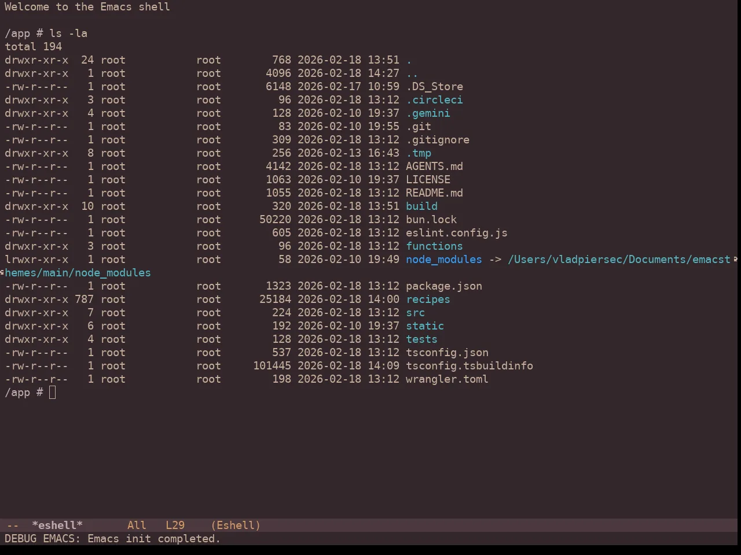Click the package.json file name
This screenshot has width=741, height=555.
pos(444,286)
